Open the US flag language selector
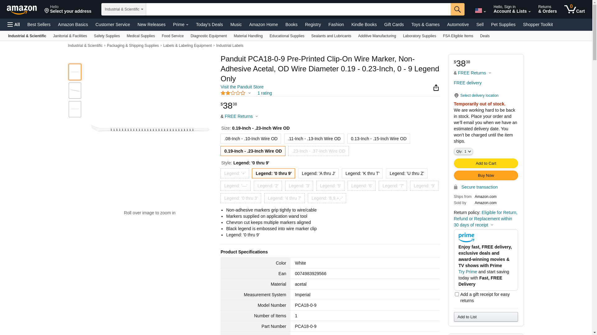The width and height of the screenshot is (597, 335). (480, 11)
